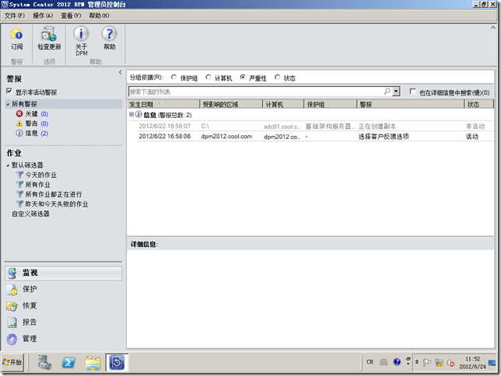Click the search magnifier icon

(x=387, y=92)
